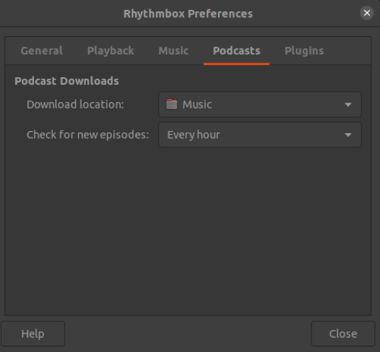The image size is (380, 352).
Task: Go to the Plugins tab
Action: click(x=304, y=51)
